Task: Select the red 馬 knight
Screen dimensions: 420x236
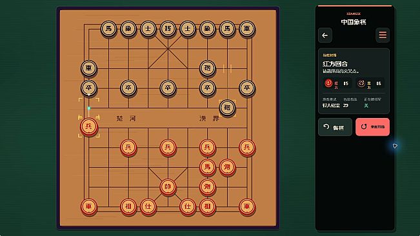Action: (x=207, y=167)
